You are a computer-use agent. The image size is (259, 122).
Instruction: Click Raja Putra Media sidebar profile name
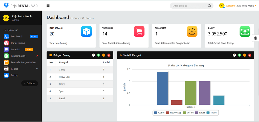click(22, 16)
